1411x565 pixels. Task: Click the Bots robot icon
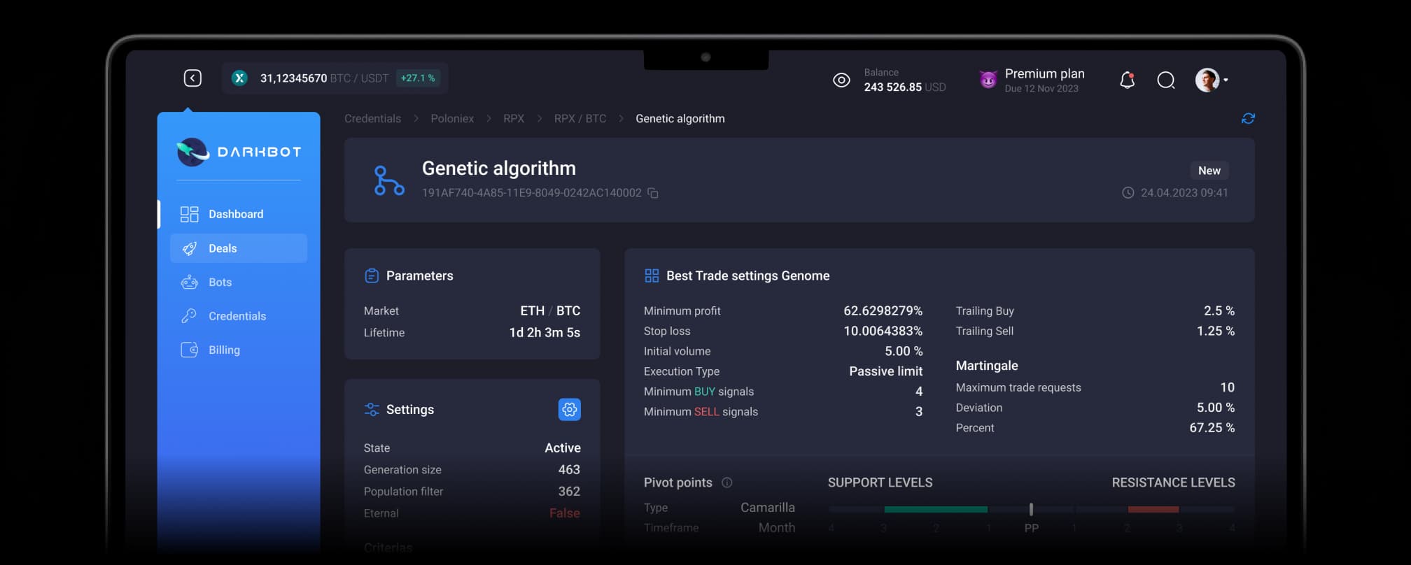click(189, 282)
